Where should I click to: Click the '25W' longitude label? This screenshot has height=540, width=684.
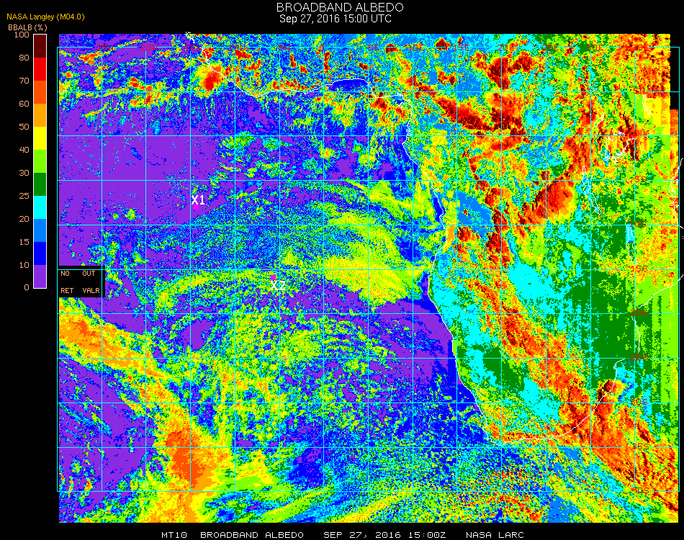104,48
